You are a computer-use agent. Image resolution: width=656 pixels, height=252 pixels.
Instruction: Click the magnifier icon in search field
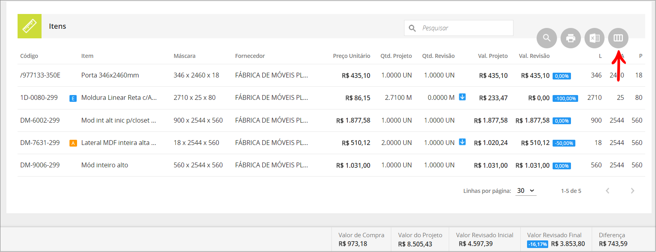click(412, 28)
